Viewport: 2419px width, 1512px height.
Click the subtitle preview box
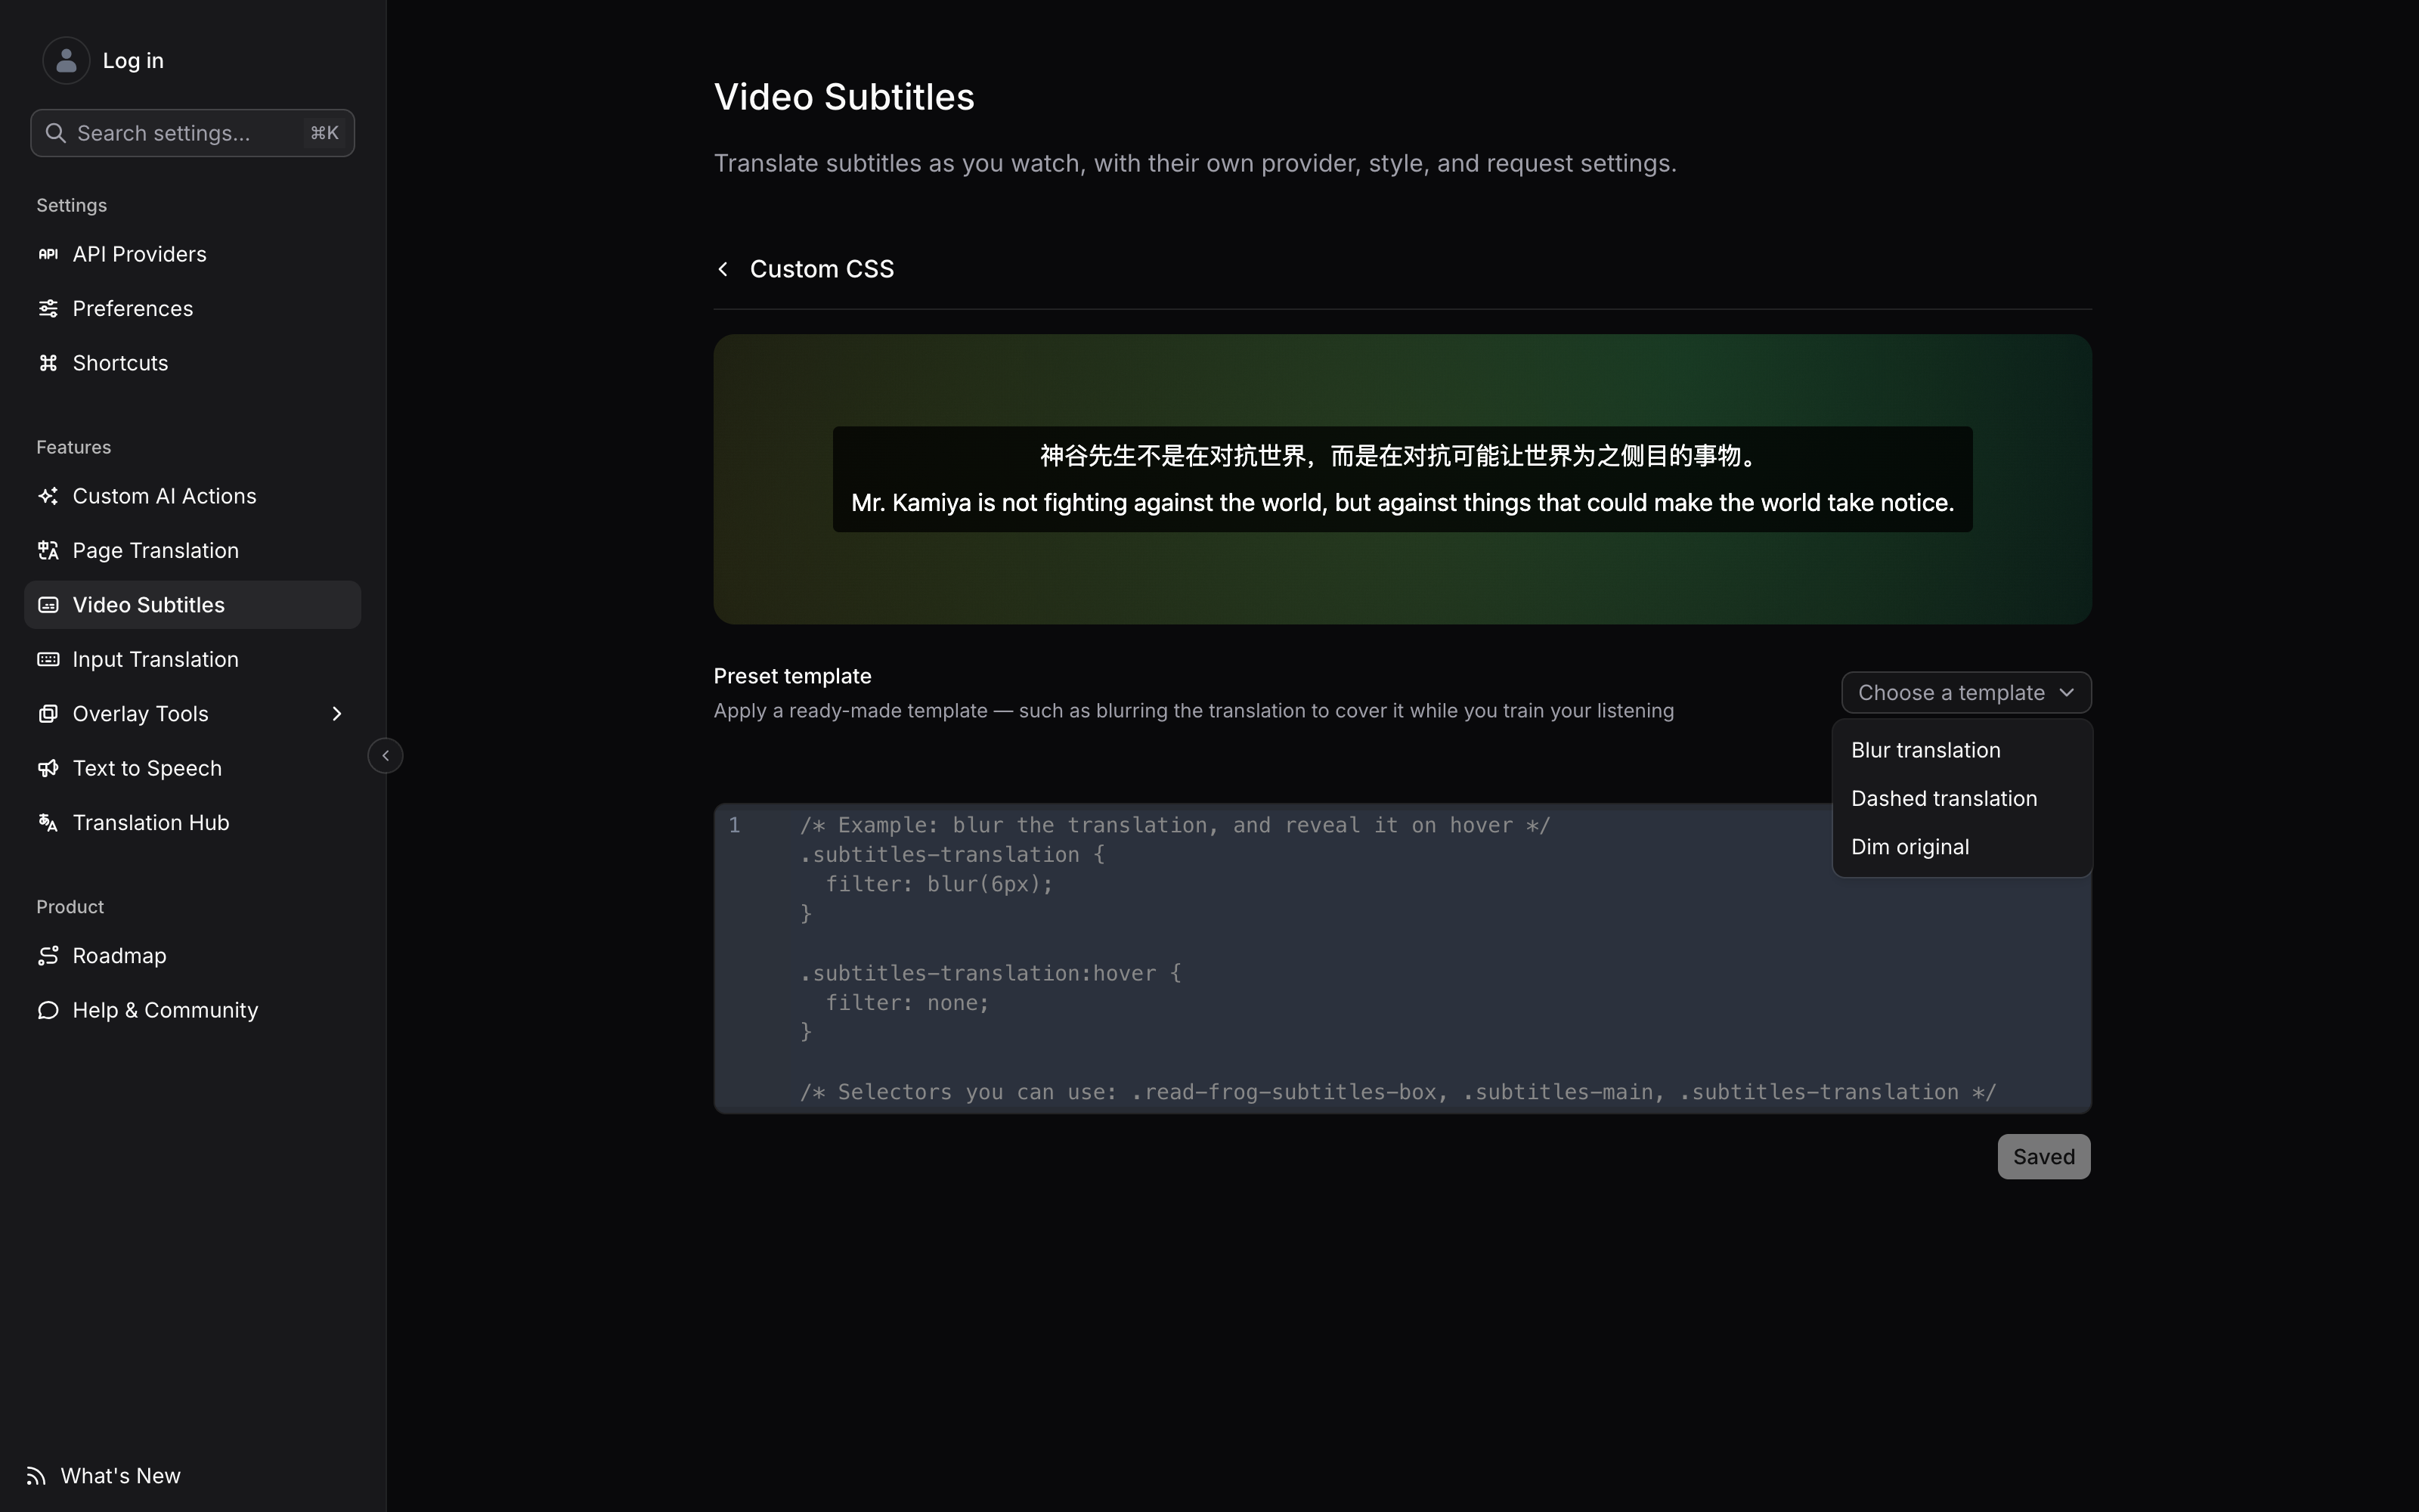[1402, 479]
